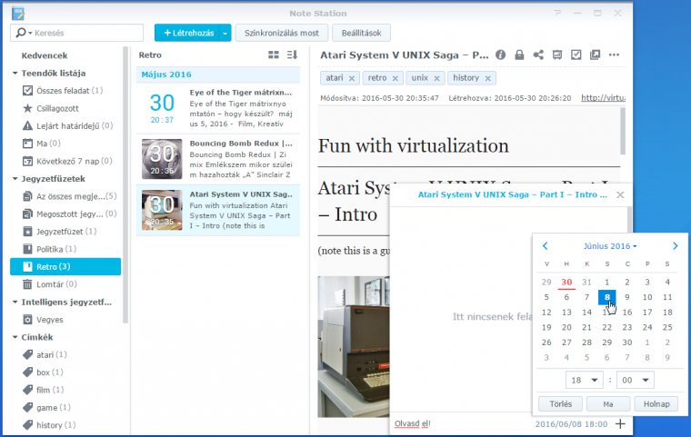Image resolution: width=691 pixels, height=437 pixels.
Task: Click the Törlés button in calendar
Action: tap(561, 404)
